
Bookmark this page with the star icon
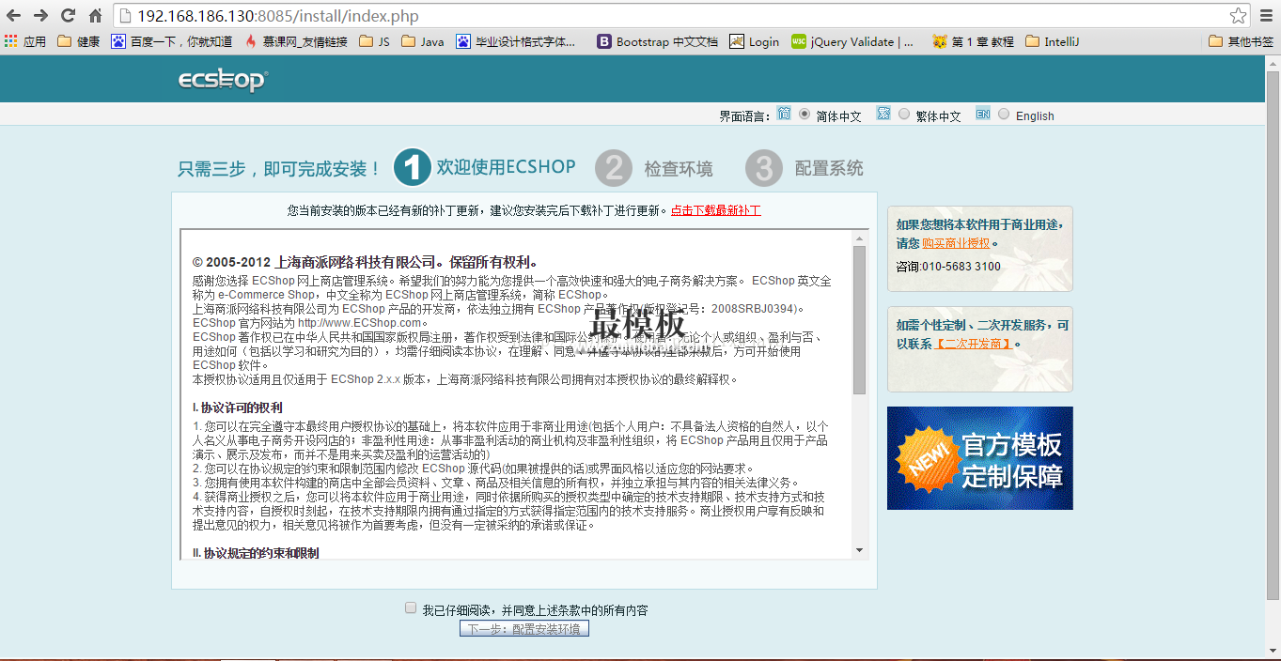[x=1239, y=15]
